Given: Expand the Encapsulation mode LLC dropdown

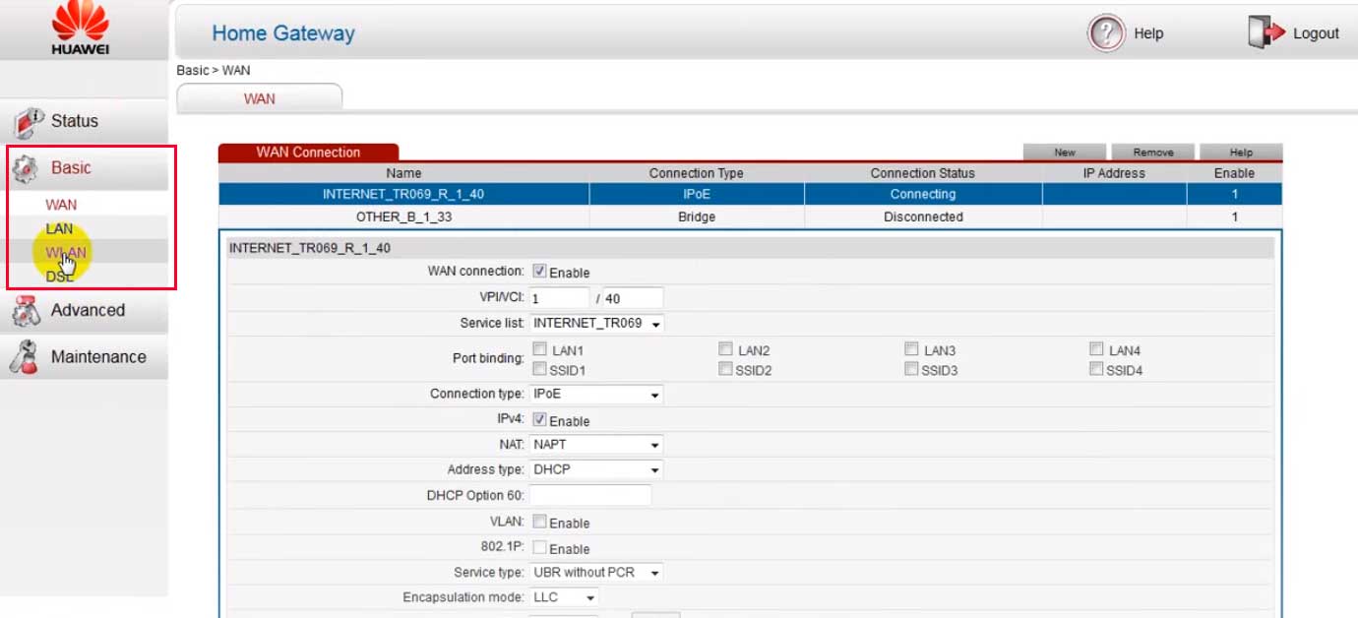Looking at the screenshot, I should [x=564, y=597].
